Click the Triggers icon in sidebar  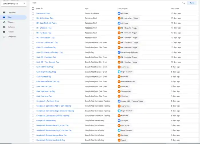point(4,22)
